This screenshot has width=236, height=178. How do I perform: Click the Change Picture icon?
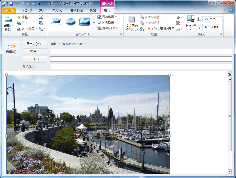[x=41, y=23]
